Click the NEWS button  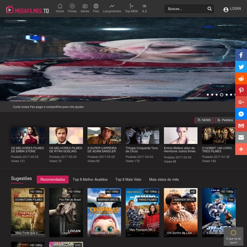click(204, 120)
